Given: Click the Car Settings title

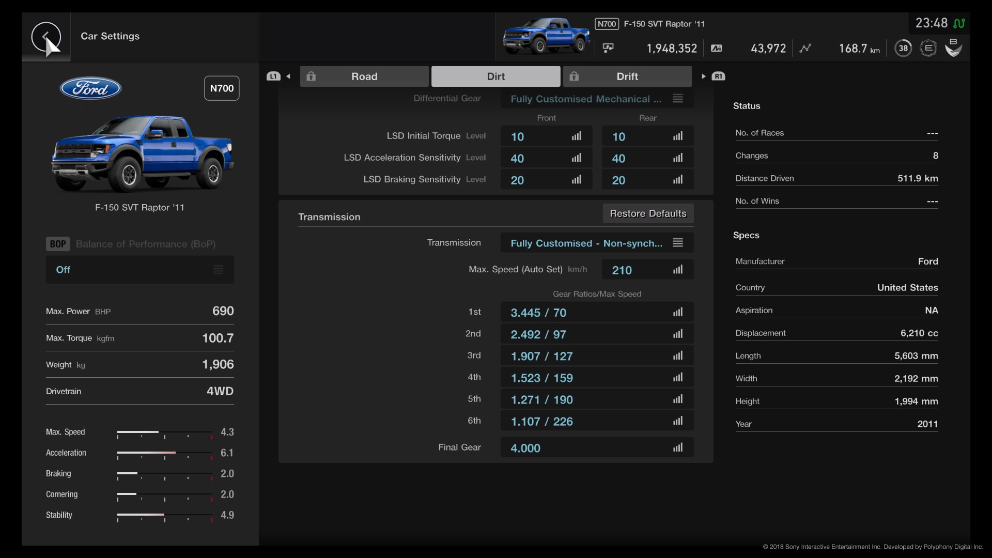Looking at the screenshot, I should click(x=110, y=36).
